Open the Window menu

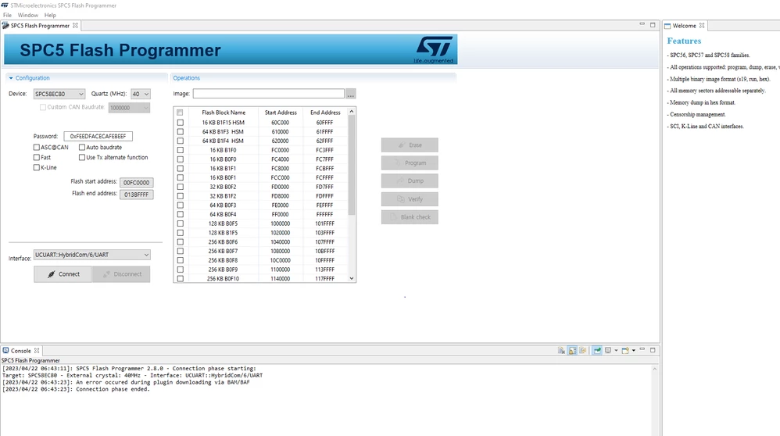coord(28,15)
